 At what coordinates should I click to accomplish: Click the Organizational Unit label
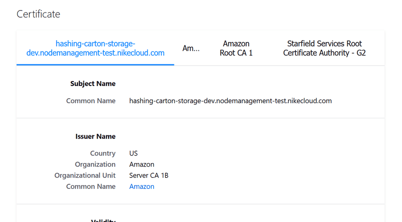point(85,175)
